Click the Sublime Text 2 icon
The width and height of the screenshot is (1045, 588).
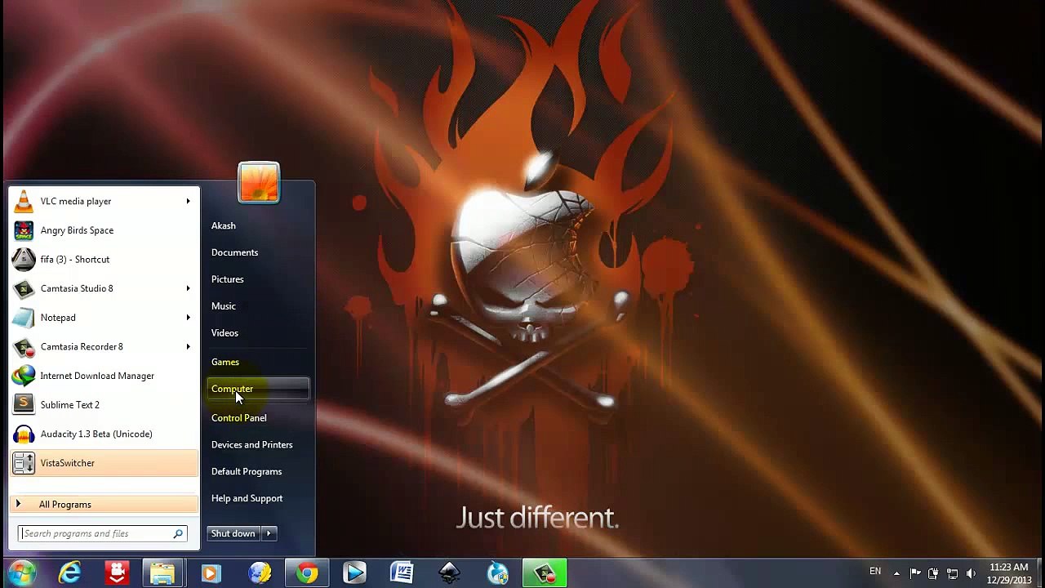[x=24, y=404]
